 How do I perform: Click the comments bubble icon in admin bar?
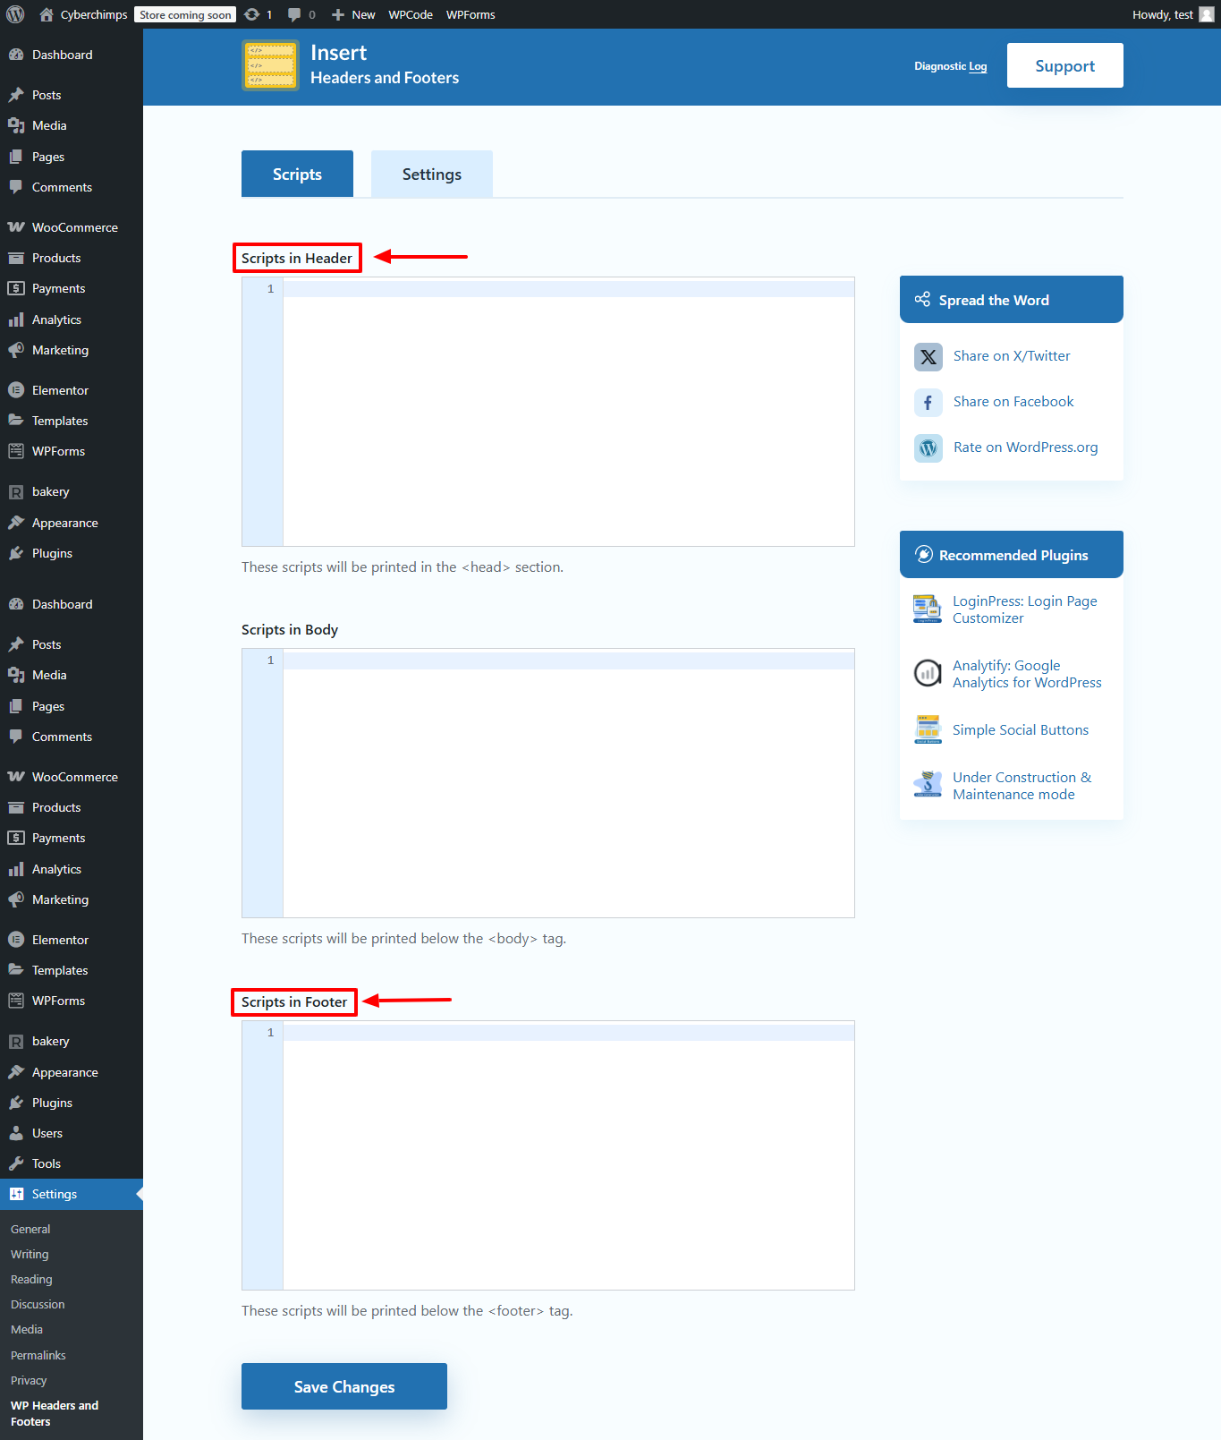(x=294, y=14)
